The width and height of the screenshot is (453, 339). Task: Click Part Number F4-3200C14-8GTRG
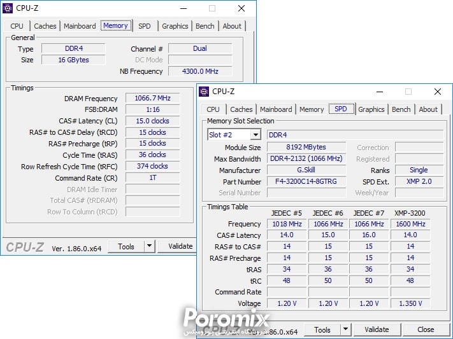pos(306,181)
